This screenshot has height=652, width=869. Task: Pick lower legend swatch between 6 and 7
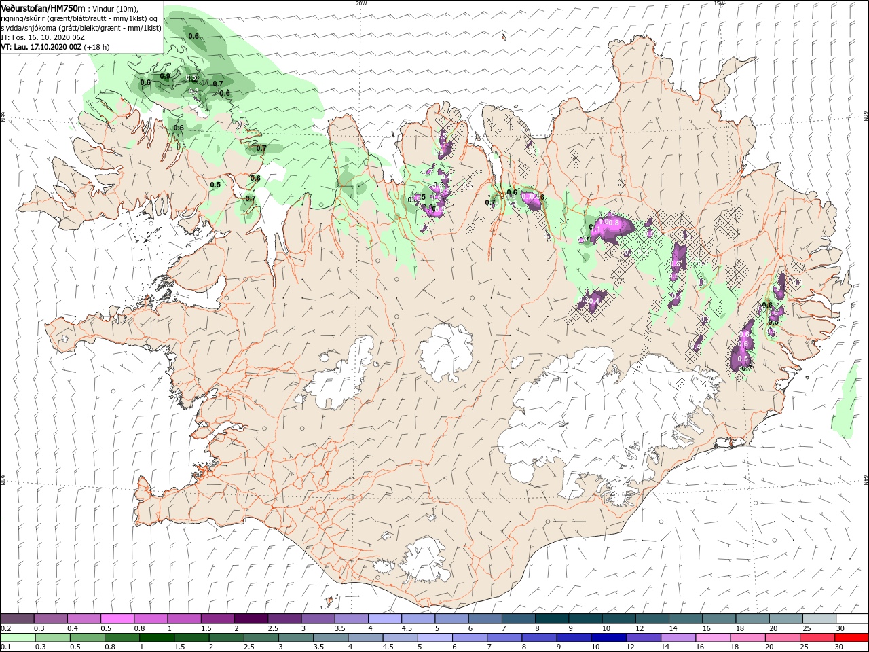(x=468, y=638)
